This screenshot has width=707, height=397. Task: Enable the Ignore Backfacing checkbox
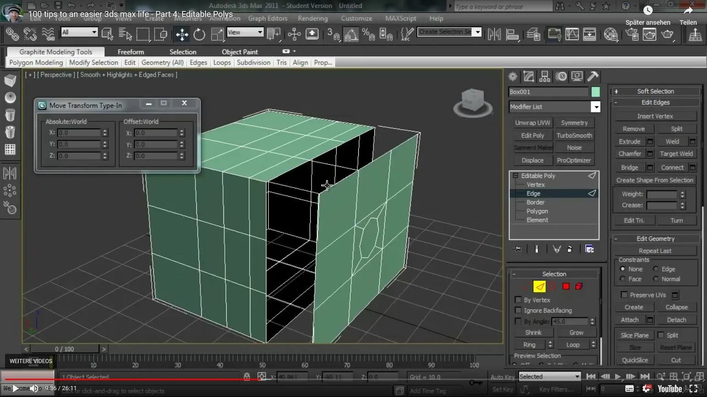coord(518,310)
